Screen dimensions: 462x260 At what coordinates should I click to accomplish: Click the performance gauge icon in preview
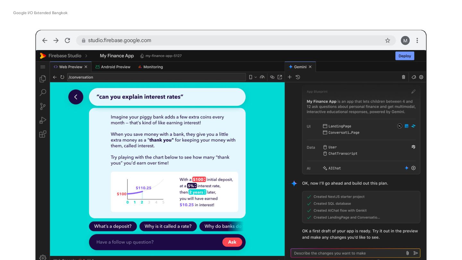pyautogui.click(x=262, y=77)
